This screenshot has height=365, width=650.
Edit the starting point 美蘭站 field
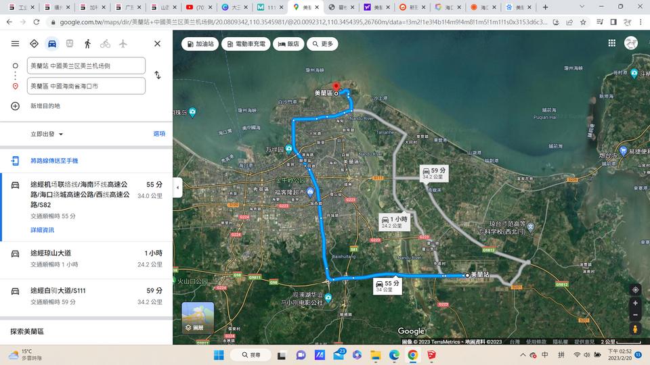(86, 66)
